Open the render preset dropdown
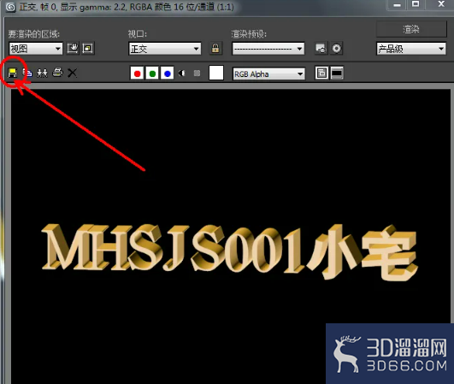Image resolution: width=454 pixels, height=384 pixels. click(x=268, y=49)
